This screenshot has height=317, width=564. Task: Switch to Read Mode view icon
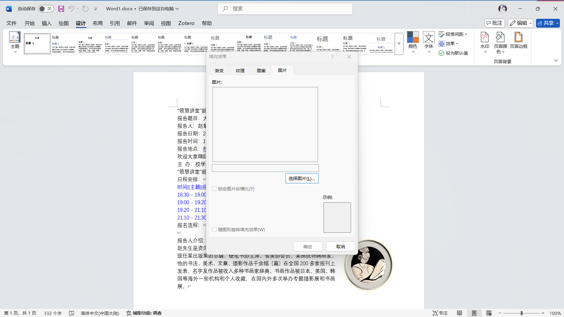[x=459, y=313]
